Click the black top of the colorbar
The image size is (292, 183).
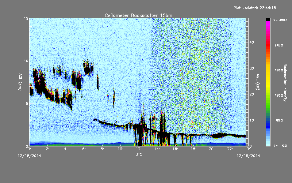click(268, 19)
